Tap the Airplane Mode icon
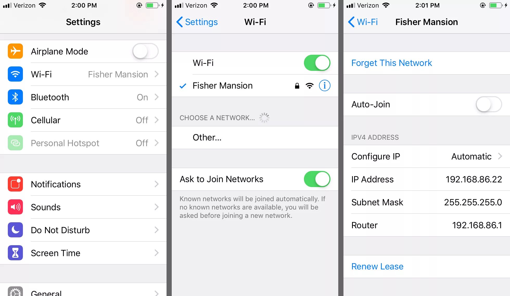The image size is (510, 296). [x=15, y=51]
